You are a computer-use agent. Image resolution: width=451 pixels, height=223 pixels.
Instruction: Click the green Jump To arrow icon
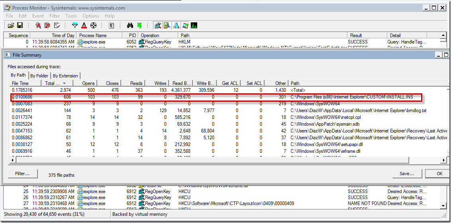coord(139,26)
